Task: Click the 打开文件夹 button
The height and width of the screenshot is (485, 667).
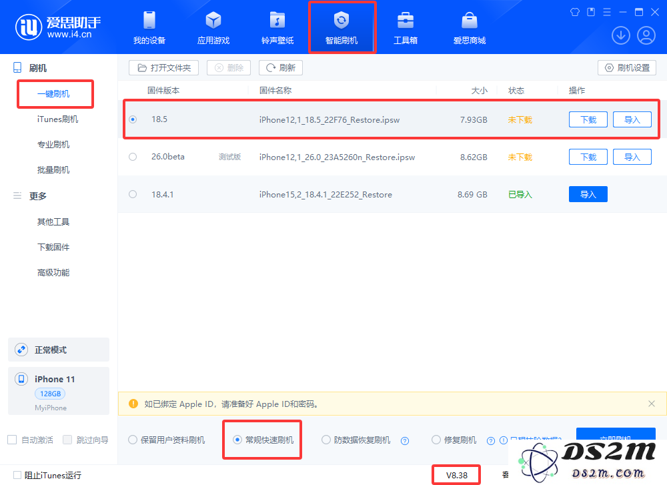Action: [164, 67]
